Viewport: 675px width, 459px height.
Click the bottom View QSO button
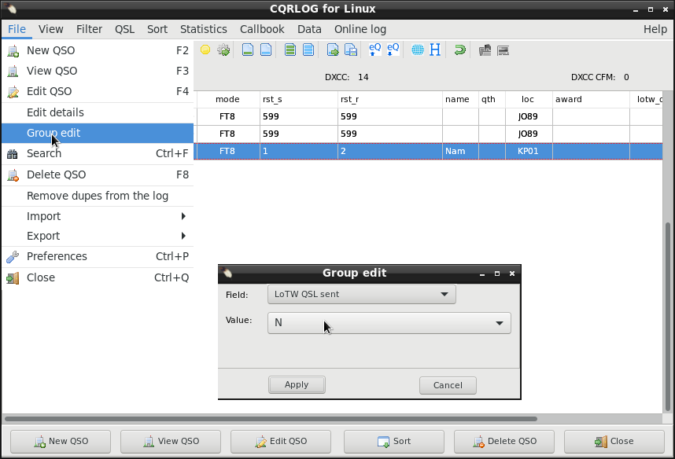[171, 442]
